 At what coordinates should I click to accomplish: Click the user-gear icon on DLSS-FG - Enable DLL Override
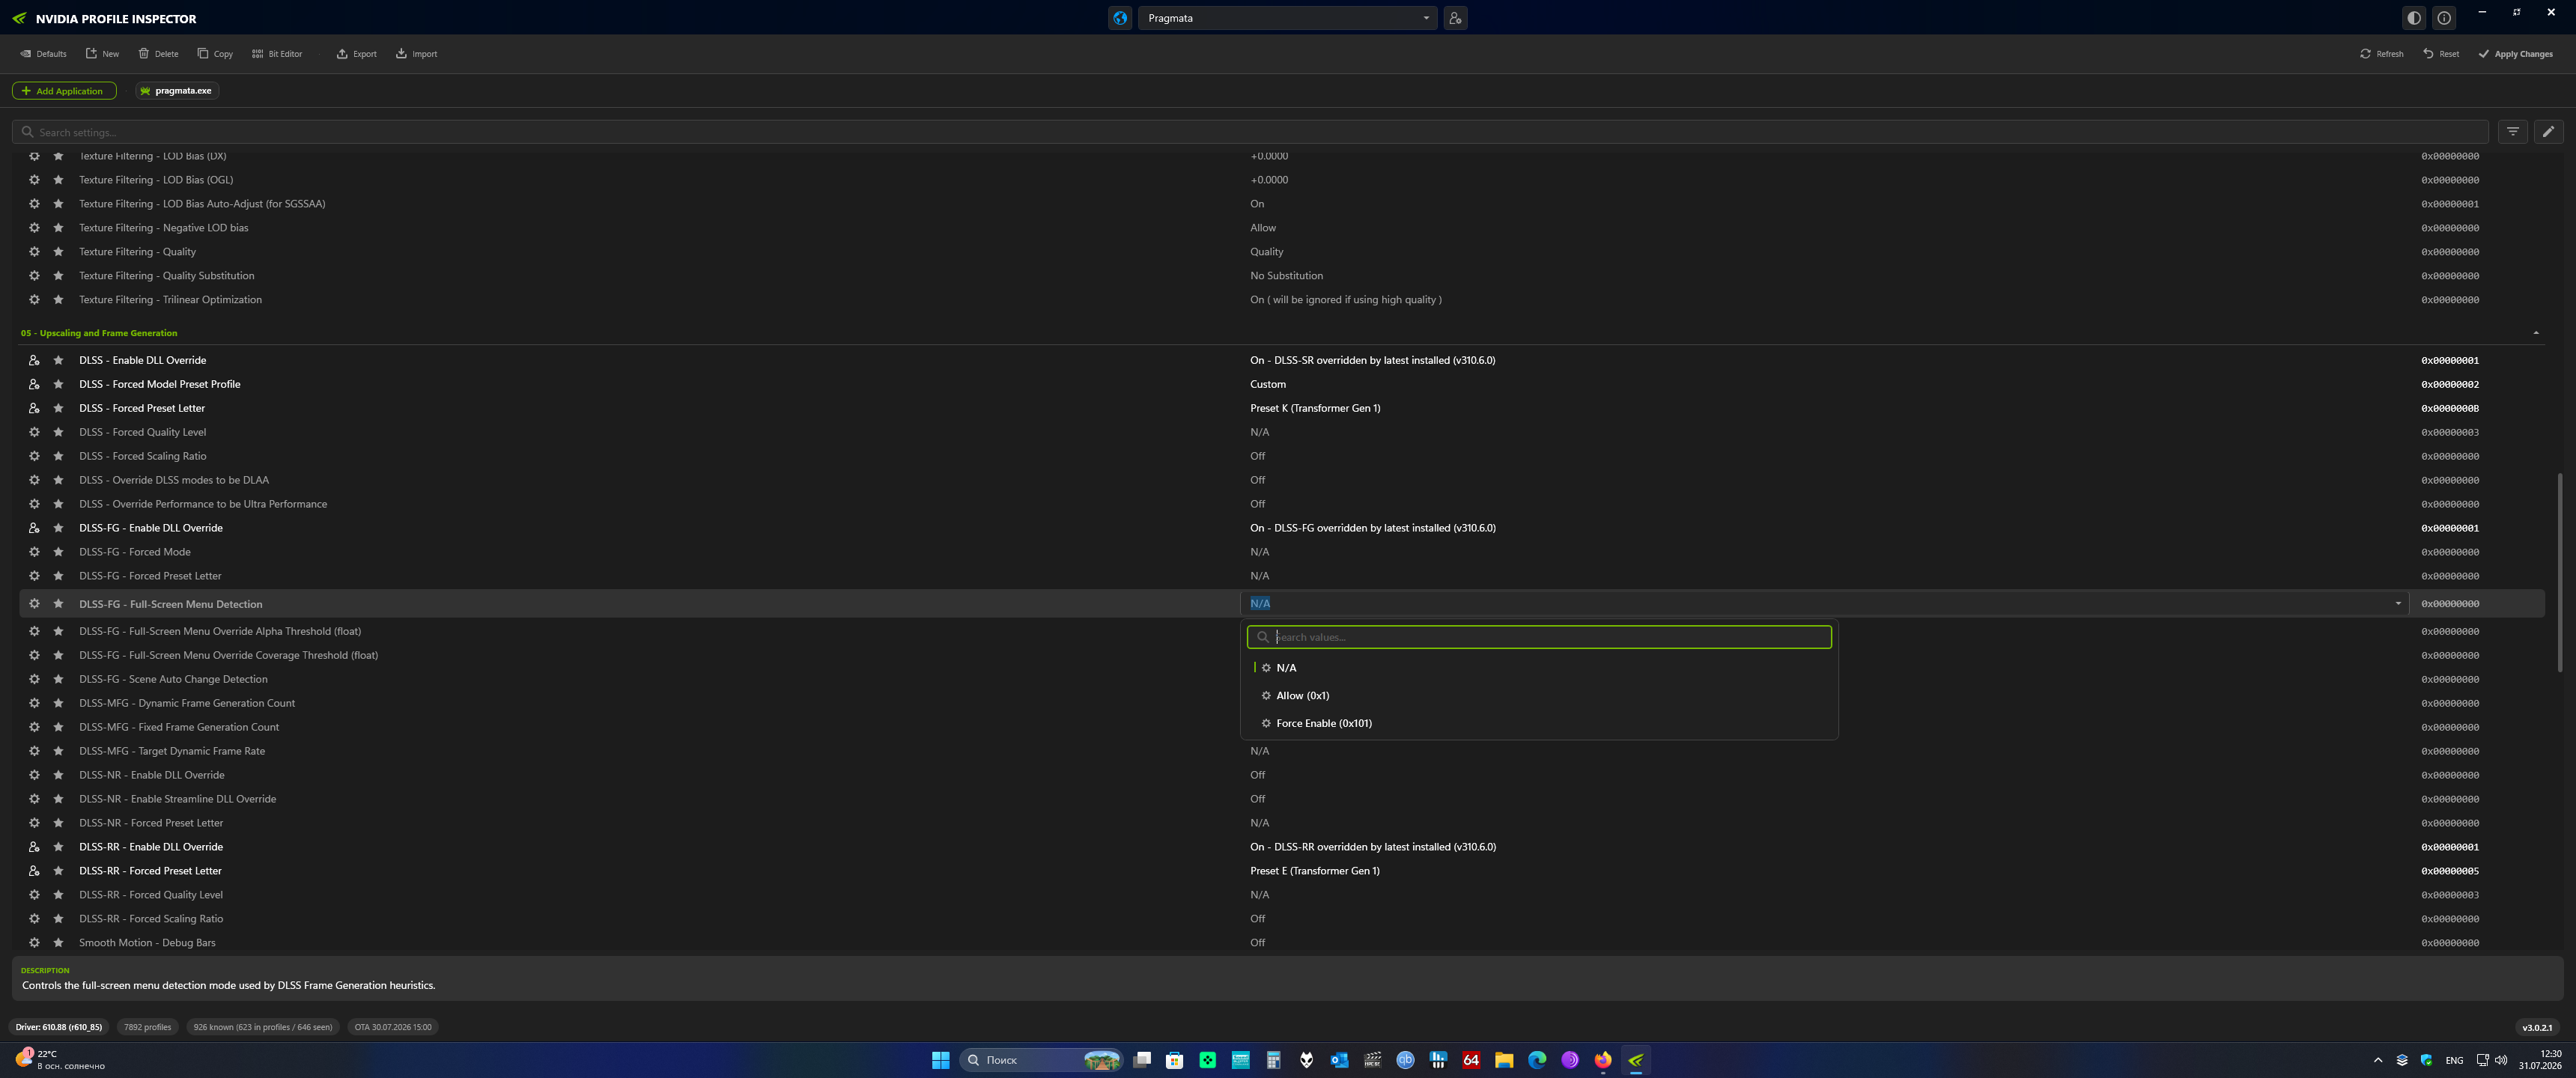coord(34,528)
